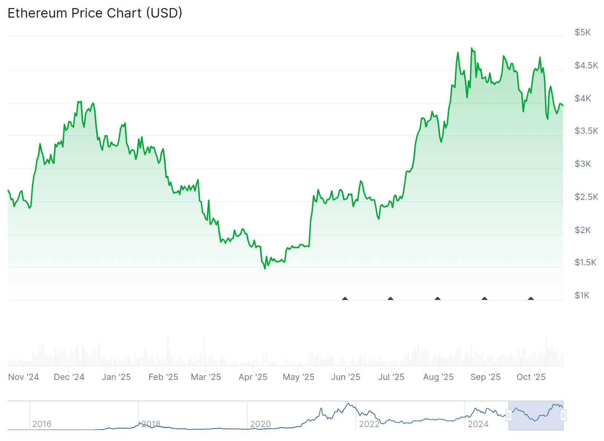Click the Ethereum Price Chart (USD) title
The height and width of the screenshot is (441, 604).
click(95, 13)
